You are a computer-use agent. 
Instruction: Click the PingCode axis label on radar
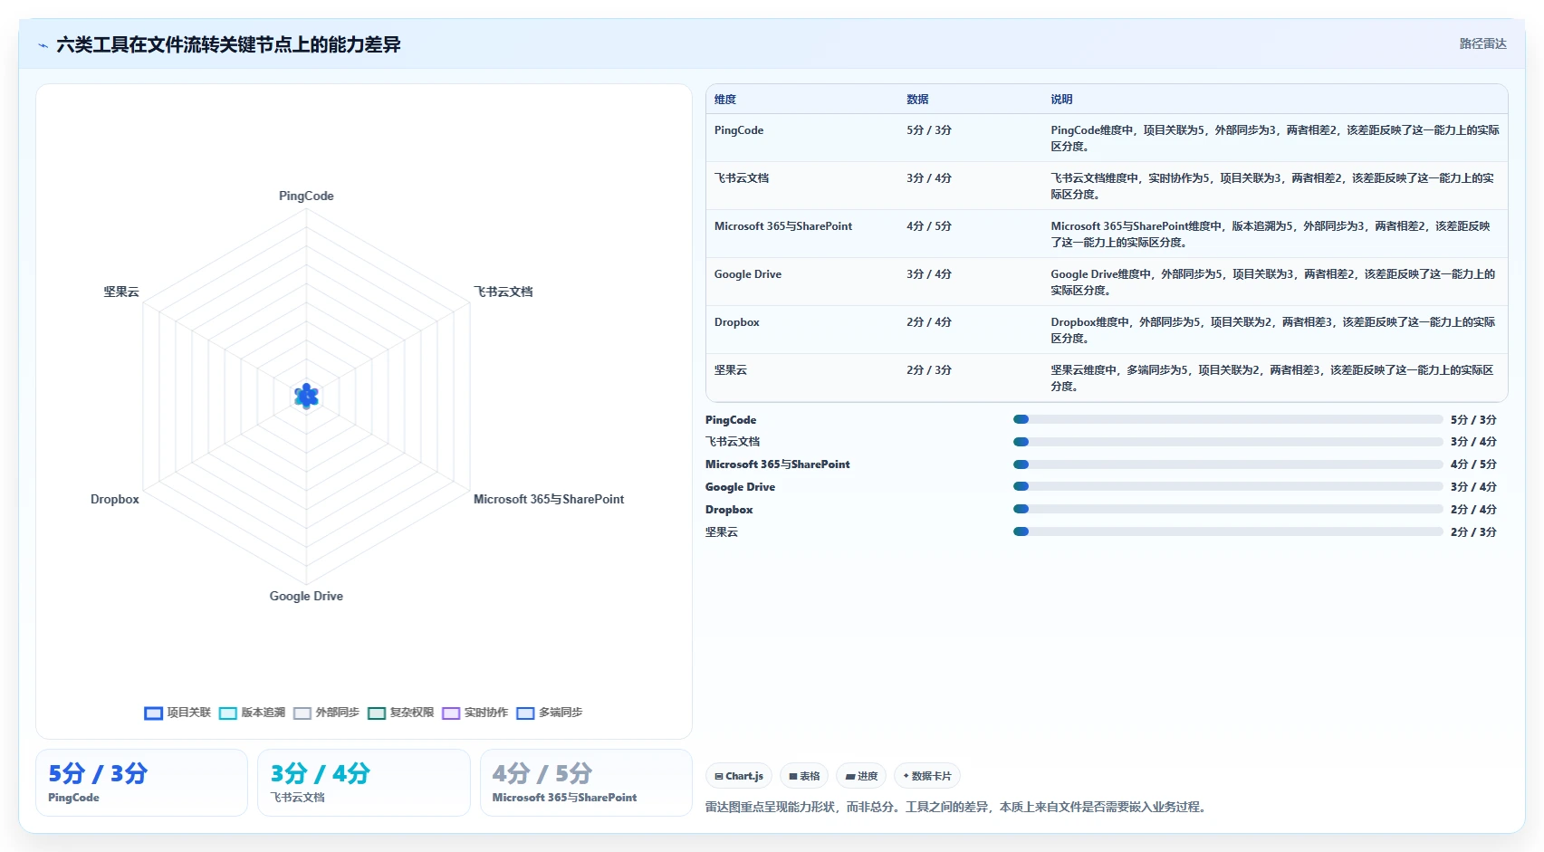[306, 196]
